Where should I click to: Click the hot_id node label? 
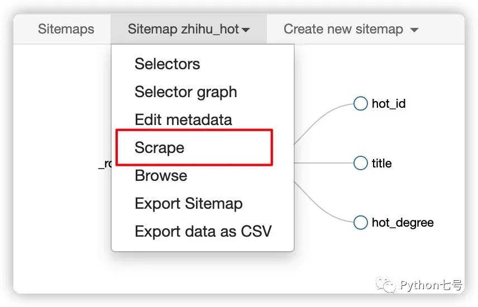point(389,104)
